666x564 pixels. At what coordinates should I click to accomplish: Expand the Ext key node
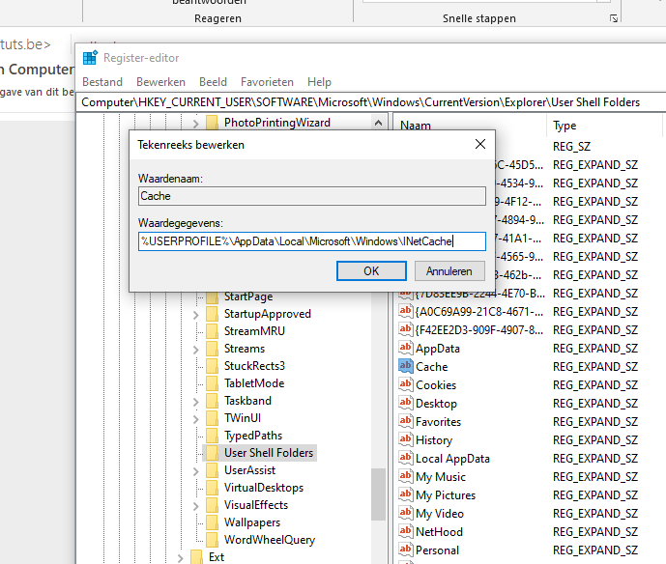(181, 557)
